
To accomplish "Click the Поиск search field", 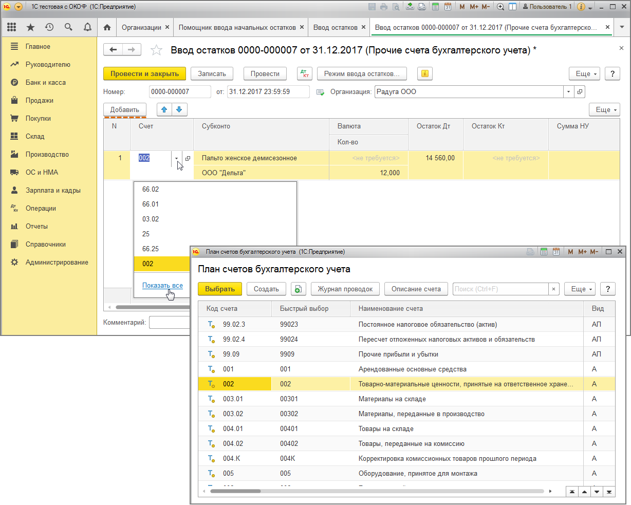I will click(x=501, y=289).
